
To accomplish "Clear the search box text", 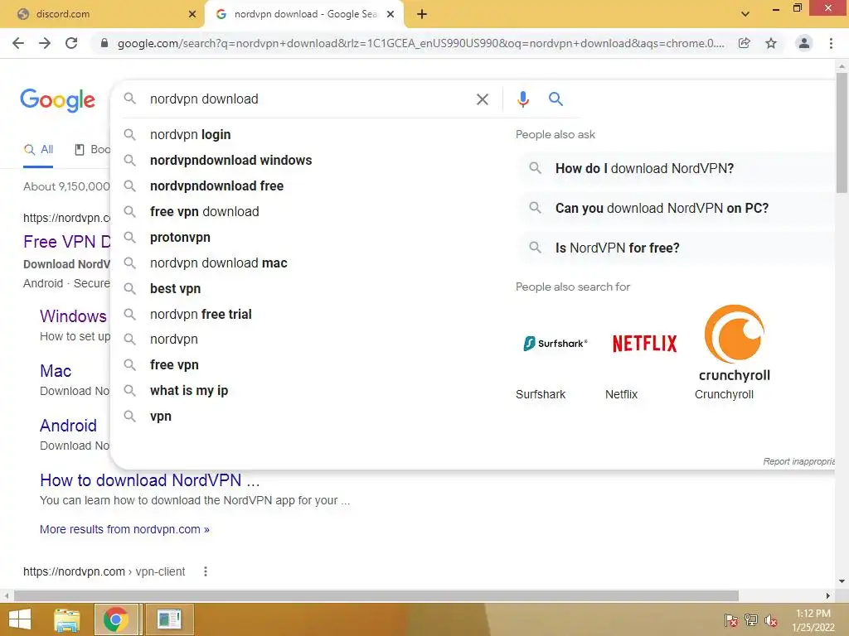I will (483, 99).
